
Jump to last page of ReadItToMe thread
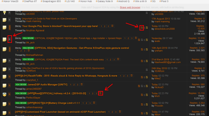point(132,76)
